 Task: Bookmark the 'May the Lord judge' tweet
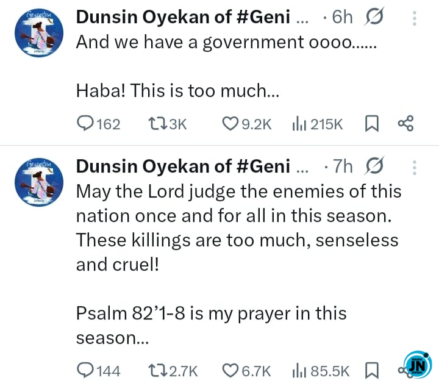(x=371, y=370)
